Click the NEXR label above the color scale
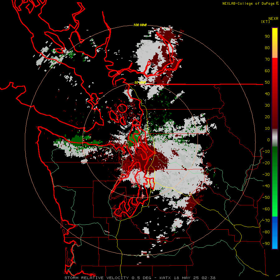Screen dimensions: 280x280 (273, 19)
